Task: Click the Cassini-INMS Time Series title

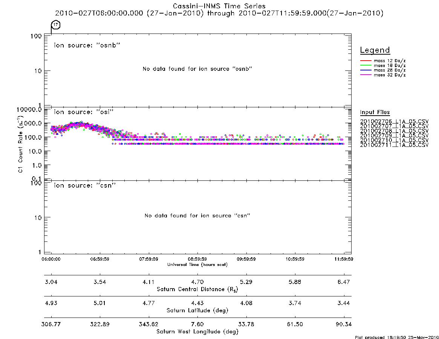Action: (219, 6)
